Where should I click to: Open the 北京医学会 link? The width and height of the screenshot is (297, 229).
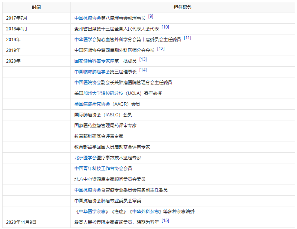[85, 158]
